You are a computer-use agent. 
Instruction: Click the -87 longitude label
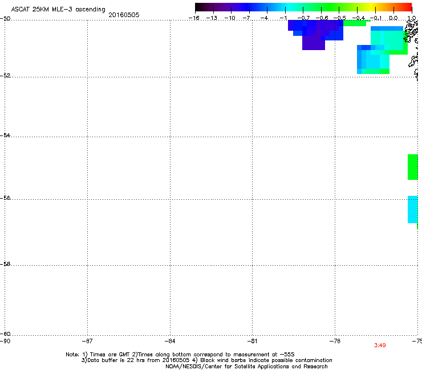87,341
